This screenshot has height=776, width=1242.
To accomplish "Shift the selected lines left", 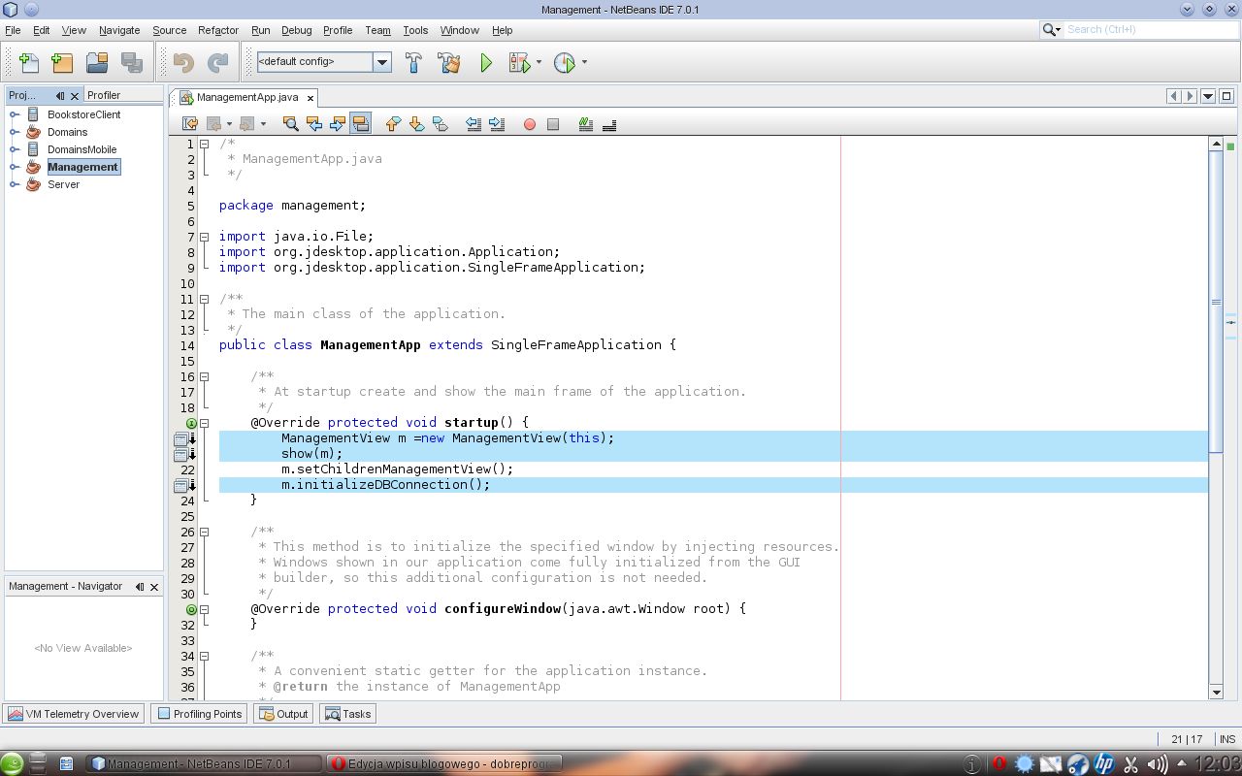I will pyautogui.click(x=473, y=123).
